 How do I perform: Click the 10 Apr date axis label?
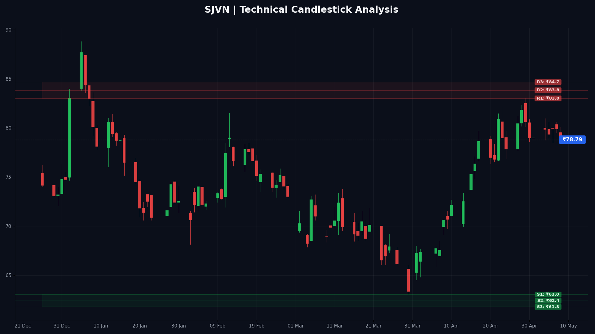click(452, 326)
